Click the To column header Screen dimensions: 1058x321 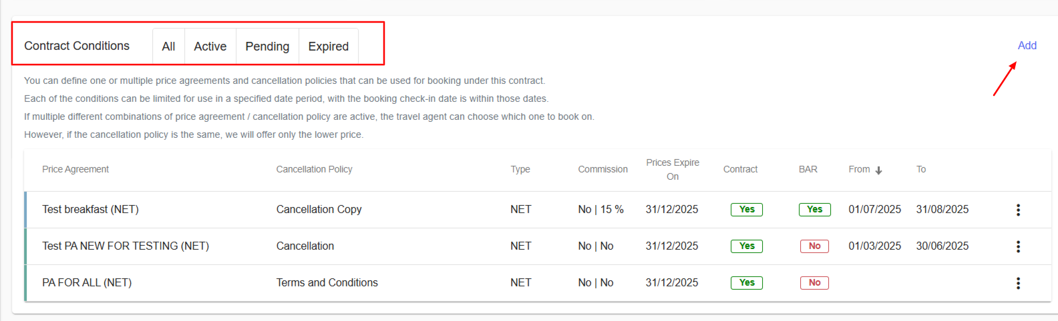point(920,169)
